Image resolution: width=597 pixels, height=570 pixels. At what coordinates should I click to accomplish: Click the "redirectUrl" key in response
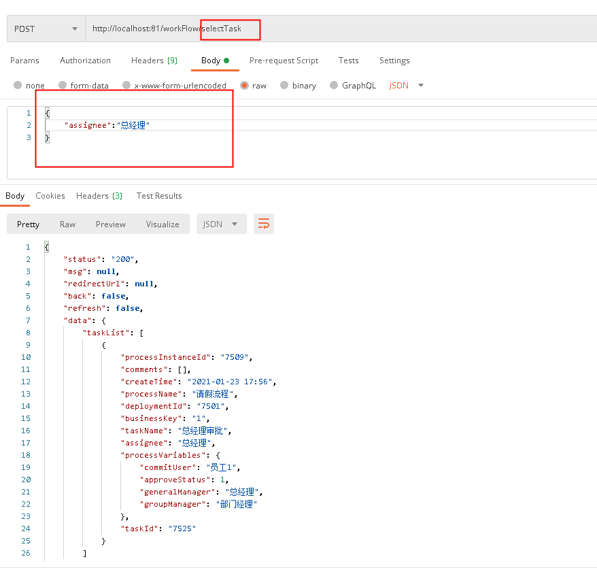tap(94, 284)
